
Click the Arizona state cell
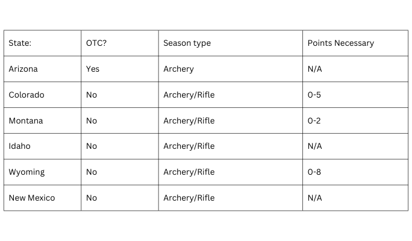click(23, 69)
